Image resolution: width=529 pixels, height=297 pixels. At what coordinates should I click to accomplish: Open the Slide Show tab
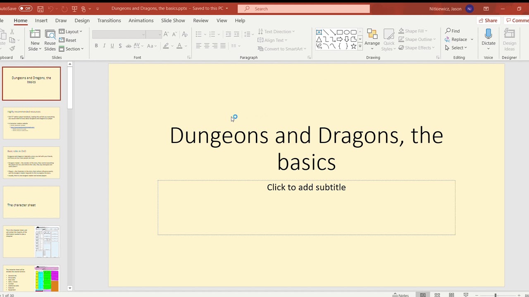tap(173, 20)
